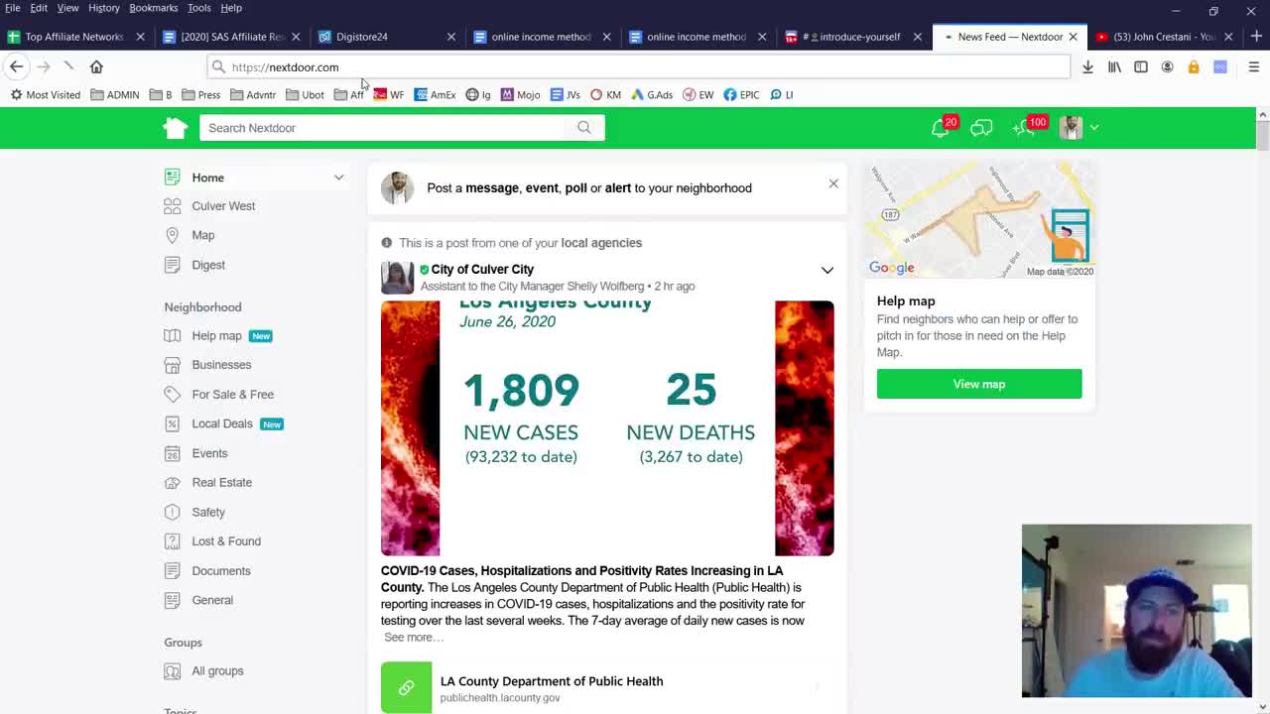Image resolution: width=1270 pixels, height=714 pixels.
Task: Open the Real Estate section
Action: tap(221, 482)
